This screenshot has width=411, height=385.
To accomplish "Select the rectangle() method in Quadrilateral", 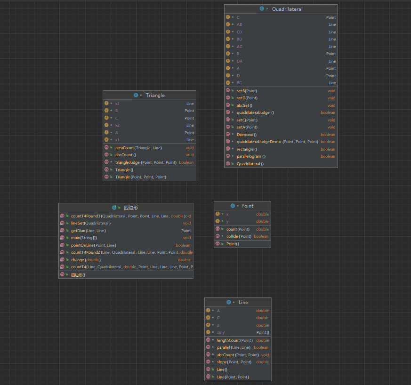I will point(247,149).
